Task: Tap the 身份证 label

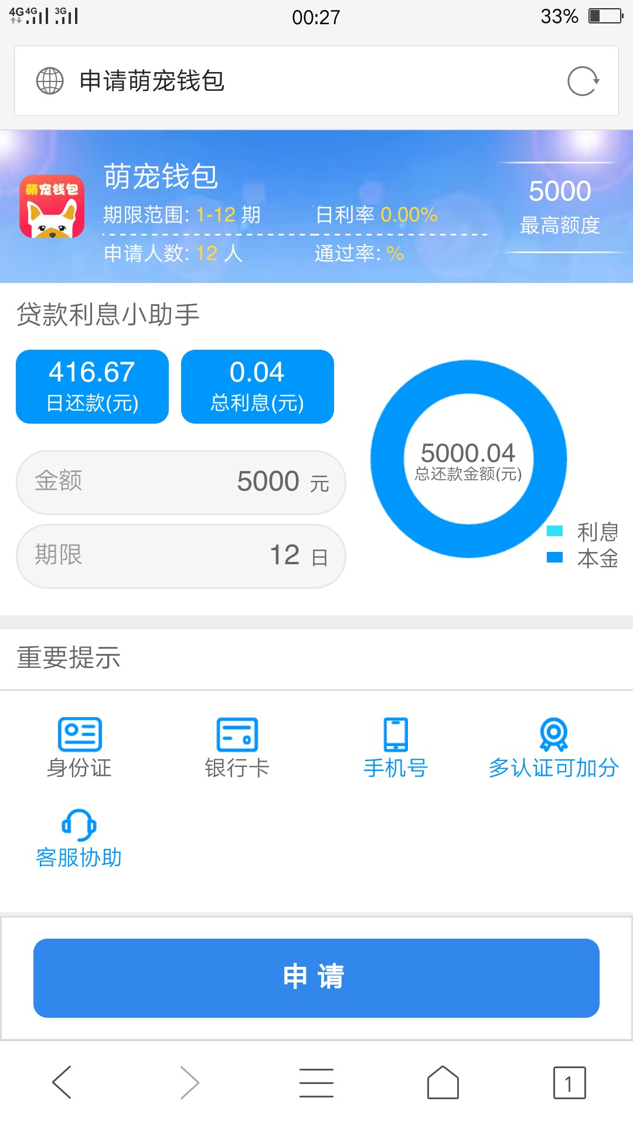Action: click(x=79, y=768)
